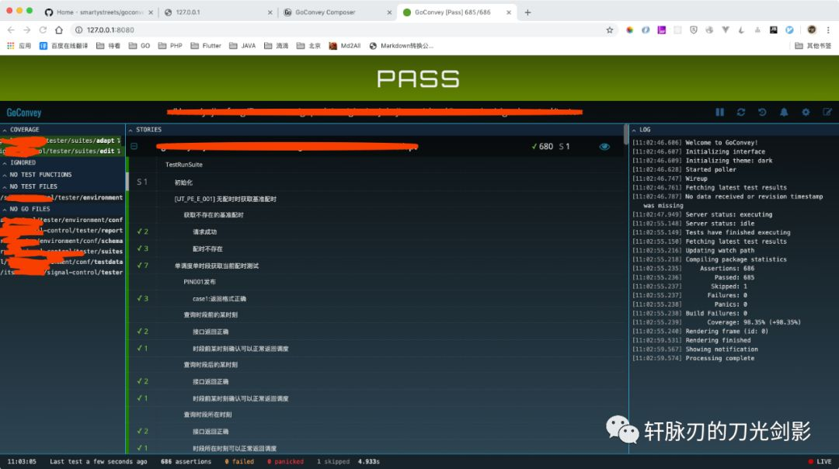Close the GitHub Home tab

pyautogui.click(x=151, y=12)
